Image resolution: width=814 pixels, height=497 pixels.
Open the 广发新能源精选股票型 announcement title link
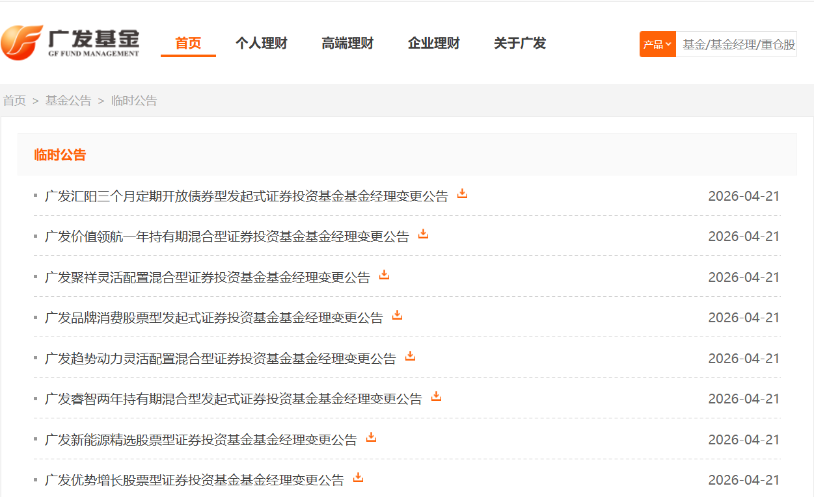200,440
